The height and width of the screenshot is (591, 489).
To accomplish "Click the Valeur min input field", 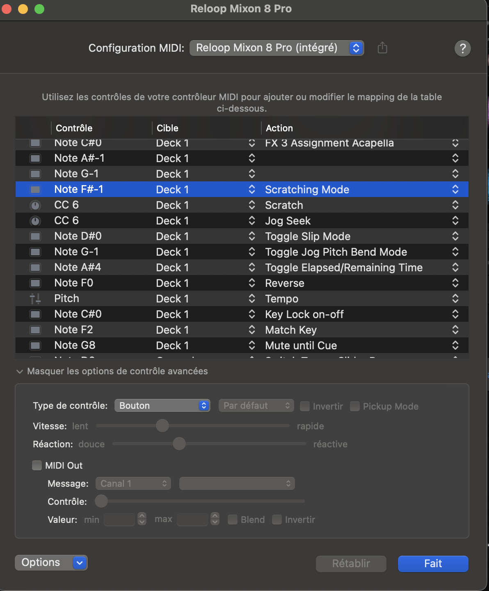I will (119, 519).
